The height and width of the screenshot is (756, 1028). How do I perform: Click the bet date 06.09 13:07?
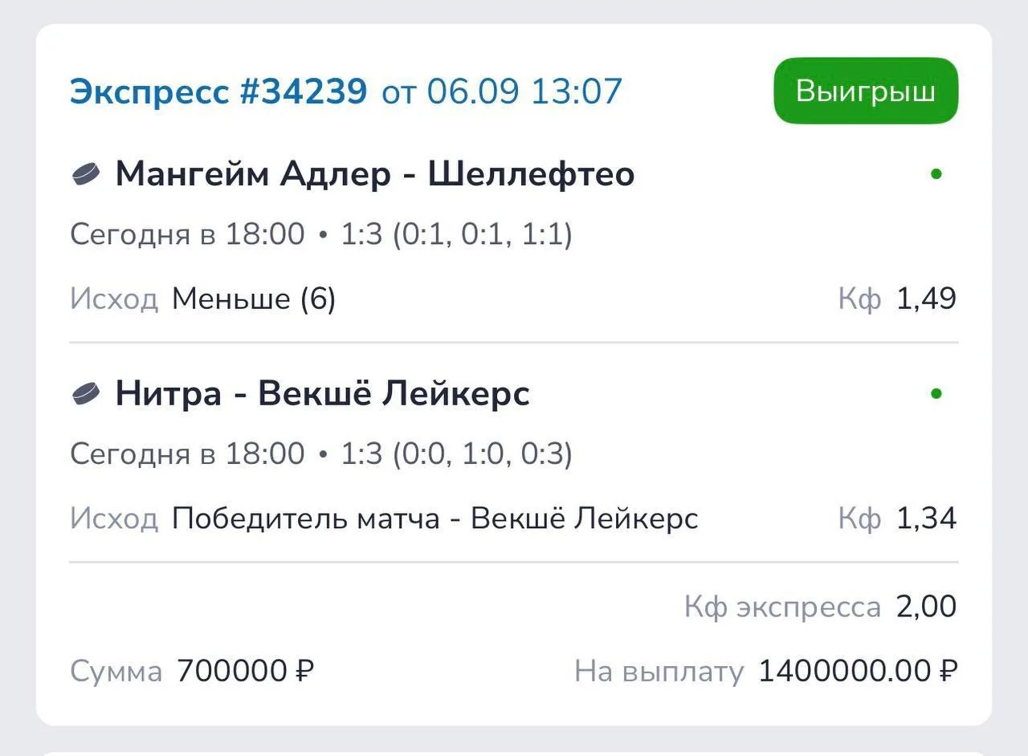pos(524,91)
